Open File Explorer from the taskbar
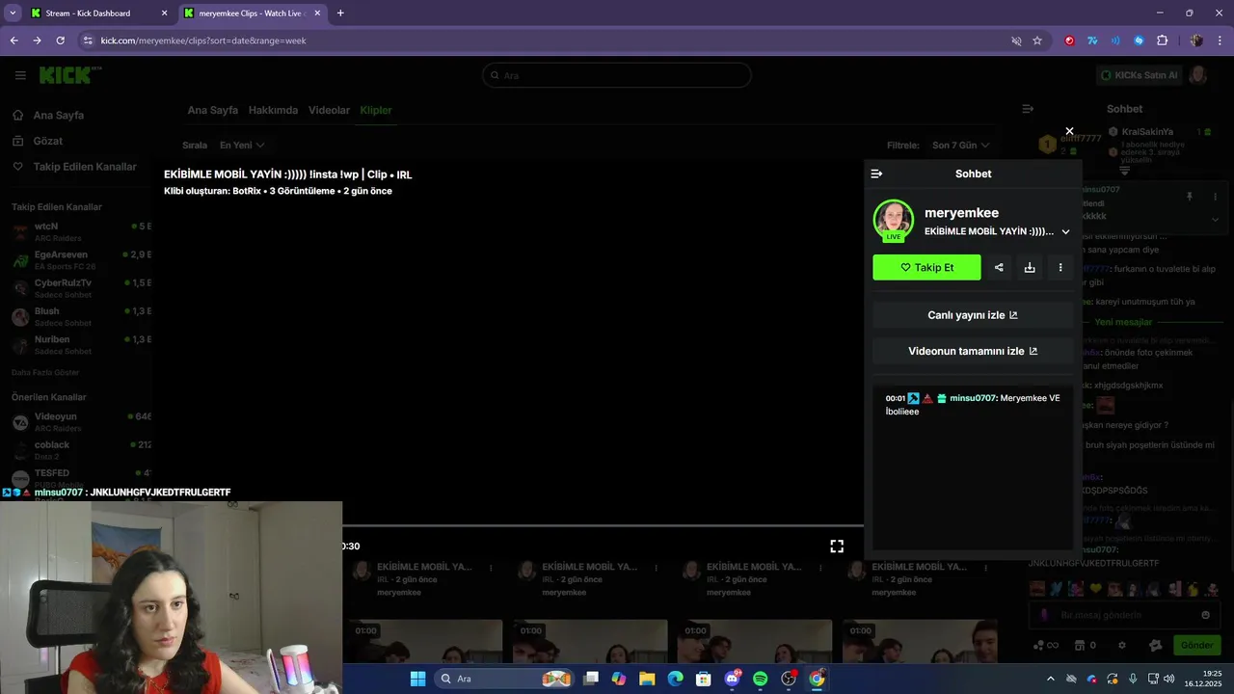The height and width of the screenshot is (694, 1234). pos(647,679)
